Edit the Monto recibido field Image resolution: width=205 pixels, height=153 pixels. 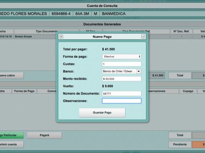122,79
